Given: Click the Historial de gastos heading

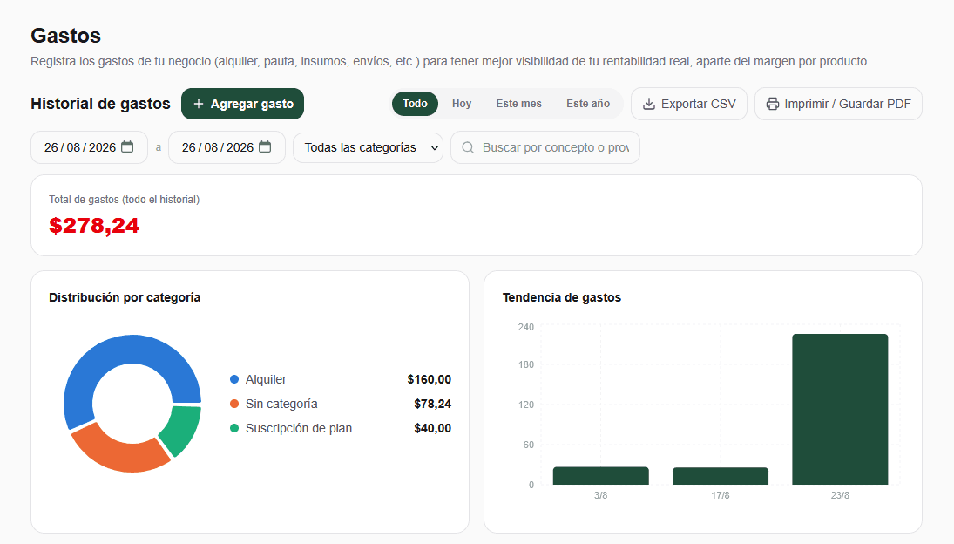Looking at the screenshot, I should click(100, 104).
